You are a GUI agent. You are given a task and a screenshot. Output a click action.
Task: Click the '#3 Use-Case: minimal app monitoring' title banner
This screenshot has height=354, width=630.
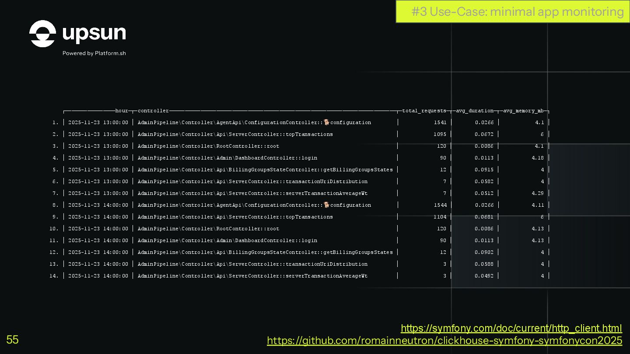coord(513,11)
